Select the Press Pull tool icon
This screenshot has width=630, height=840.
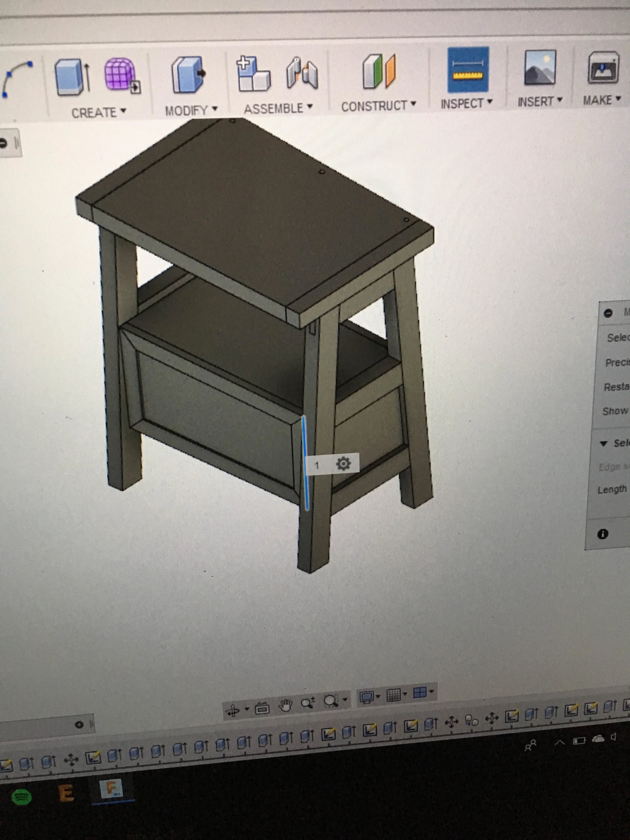(x=189, y=75)
